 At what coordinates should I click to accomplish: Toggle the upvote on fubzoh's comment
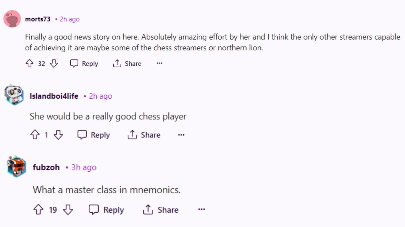tap(39, 210)
